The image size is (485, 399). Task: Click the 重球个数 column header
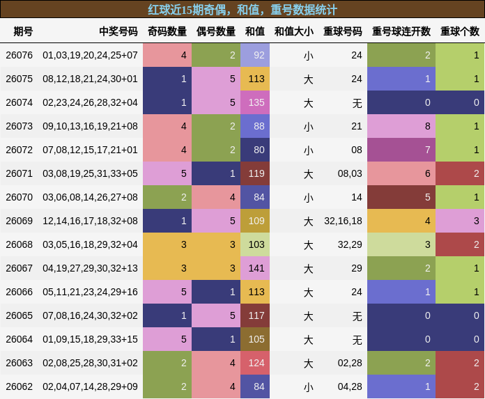[460, 31]
